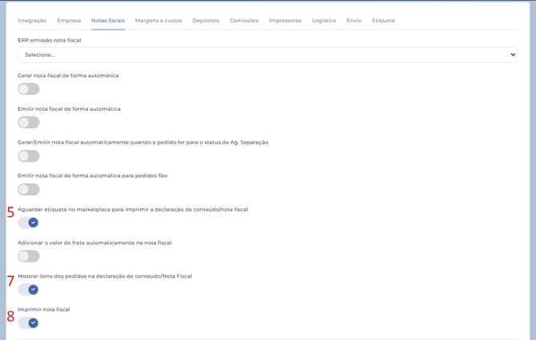Click the dropdown arrow of ERP selector
The height and width of the screenshot is (340, 536).
pos(513,55)
